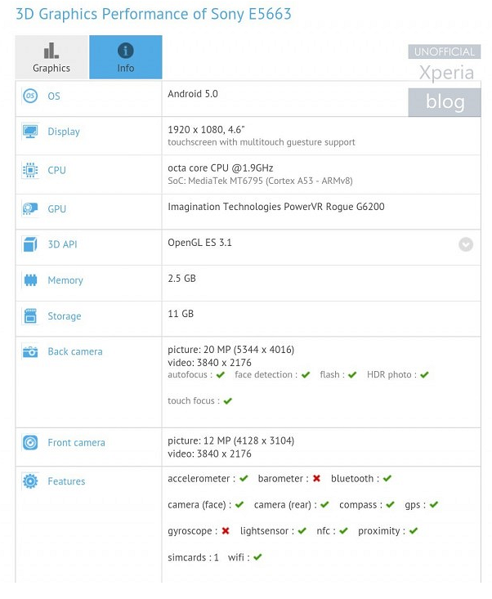
Task: Click the Storage SD card icon
Action: pyautogui.click(x=30, y=316)
